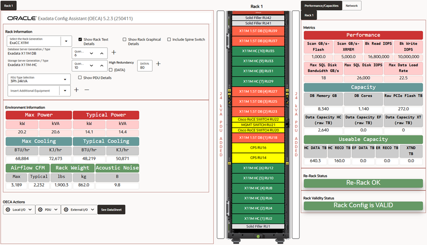Select the Performance/Capacities tab
427x245 pixels.
pyautogui.click(x=322, y=6)
